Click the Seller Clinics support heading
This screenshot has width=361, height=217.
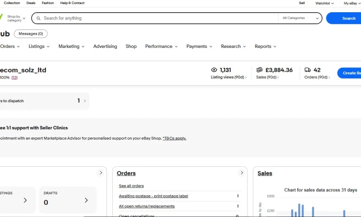click(x=34, y=128)
